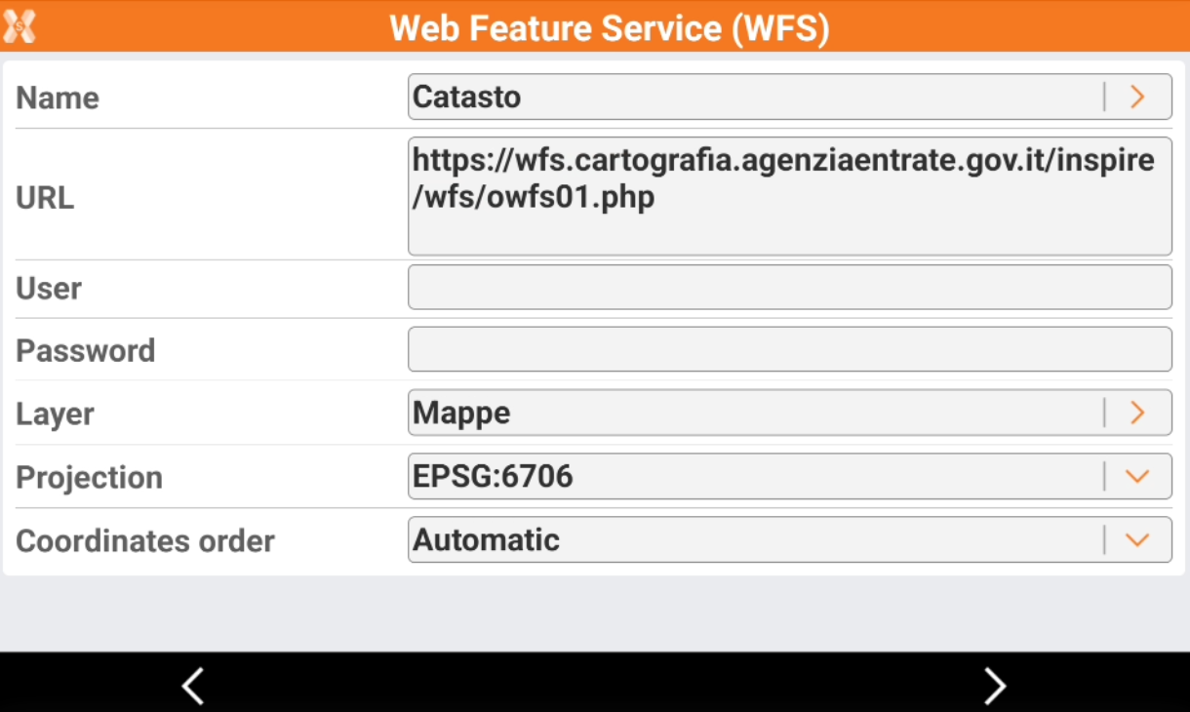Screen dimensions: 1190x712
Task: Click the 'EPSG:6706' projection value
Action: (493, 477)
